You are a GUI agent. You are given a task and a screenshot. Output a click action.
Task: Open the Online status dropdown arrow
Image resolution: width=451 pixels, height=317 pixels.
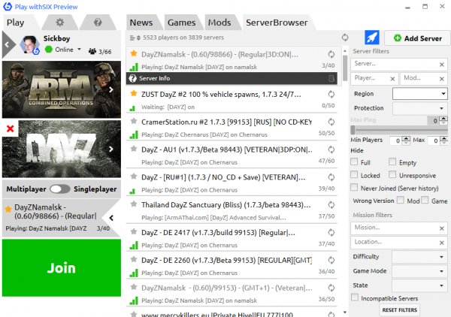[79, 49]
